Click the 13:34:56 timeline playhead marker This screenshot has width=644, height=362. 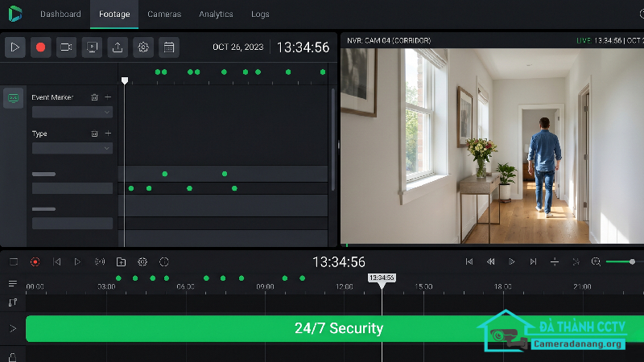tap(382, 279)
